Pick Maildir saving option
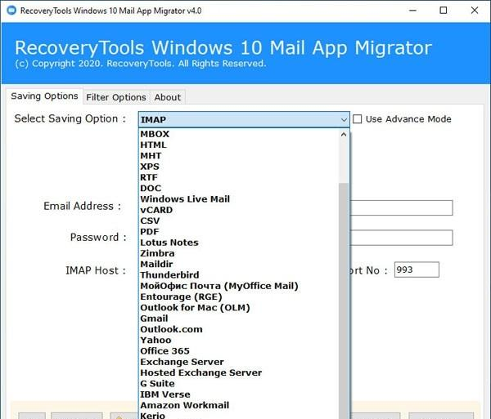Viewport: 491px width, 419px height. coord(240,264)
